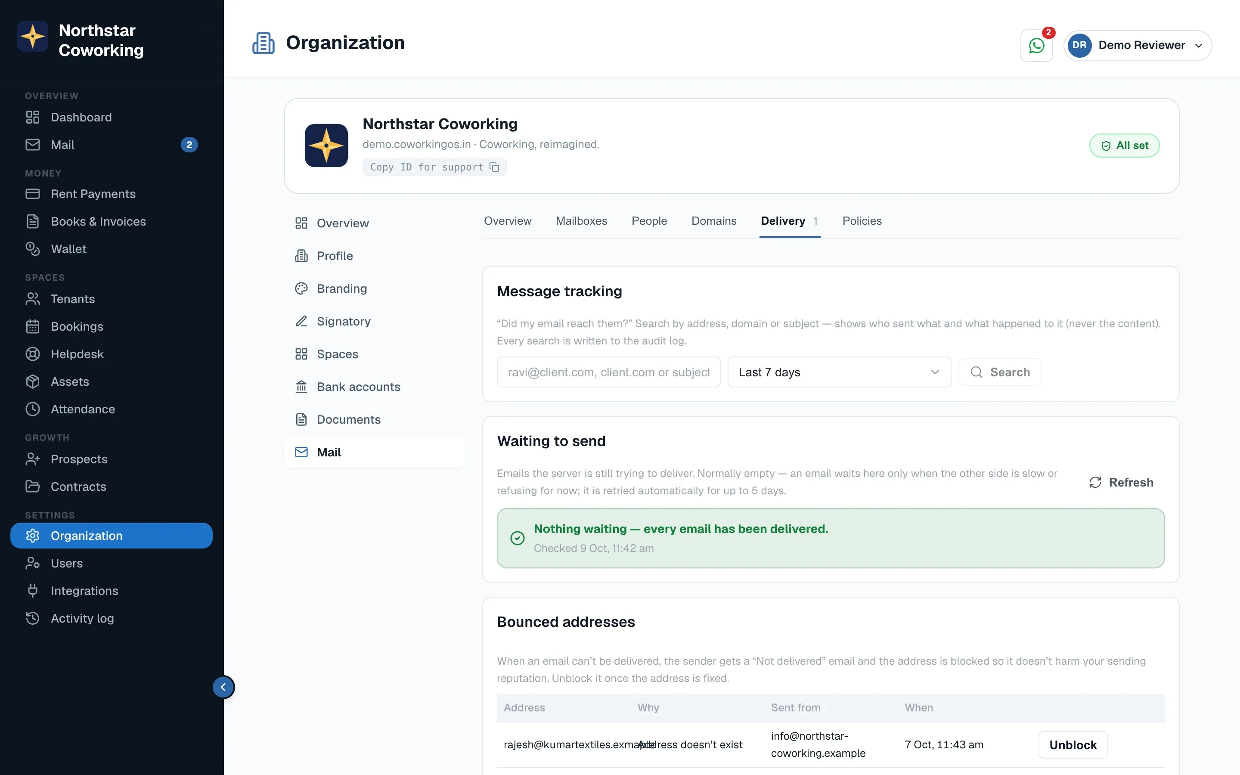Open the Last 7 days range dropdown
1240x775 pixels.
tap(839, 372)
